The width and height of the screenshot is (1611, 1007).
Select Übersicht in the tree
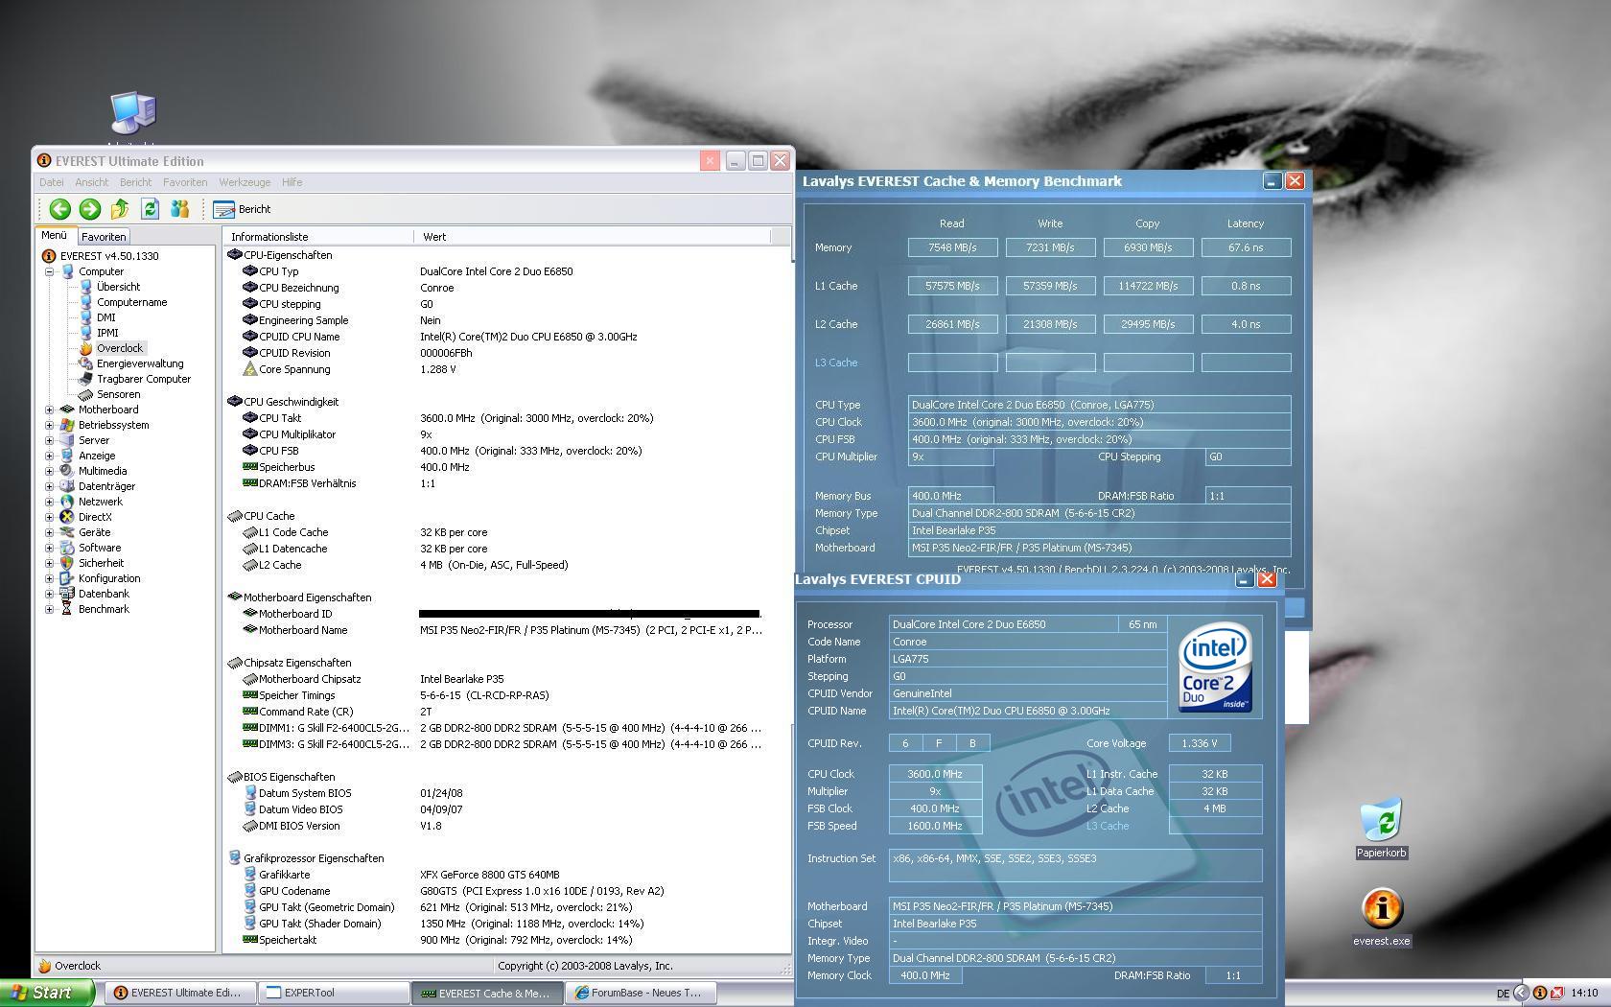coord(118,287)
